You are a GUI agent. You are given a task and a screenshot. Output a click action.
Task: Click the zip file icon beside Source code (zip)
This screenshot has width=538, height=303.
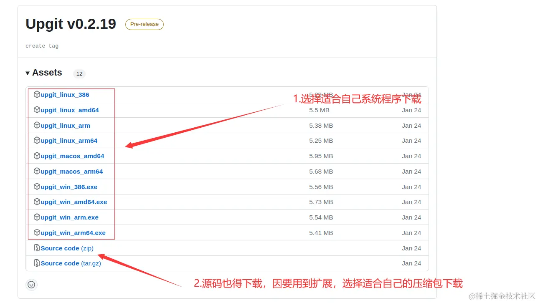coord(37,248)
